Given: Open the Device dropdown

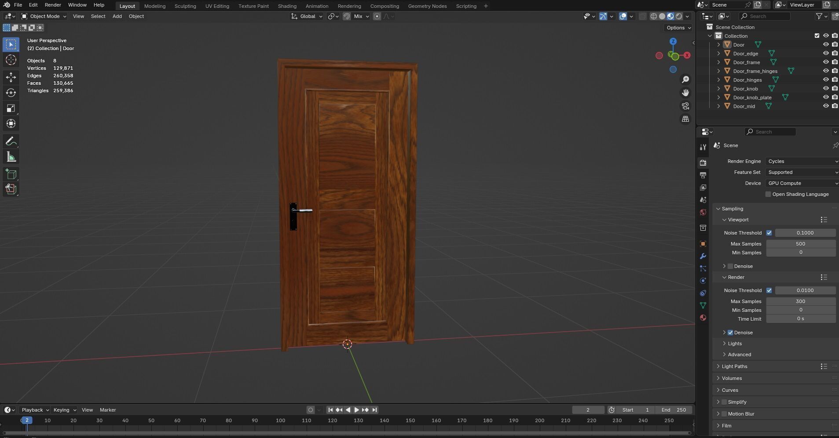Looking at the screenshot, I should pyautogui.click(x=802, y=183).
